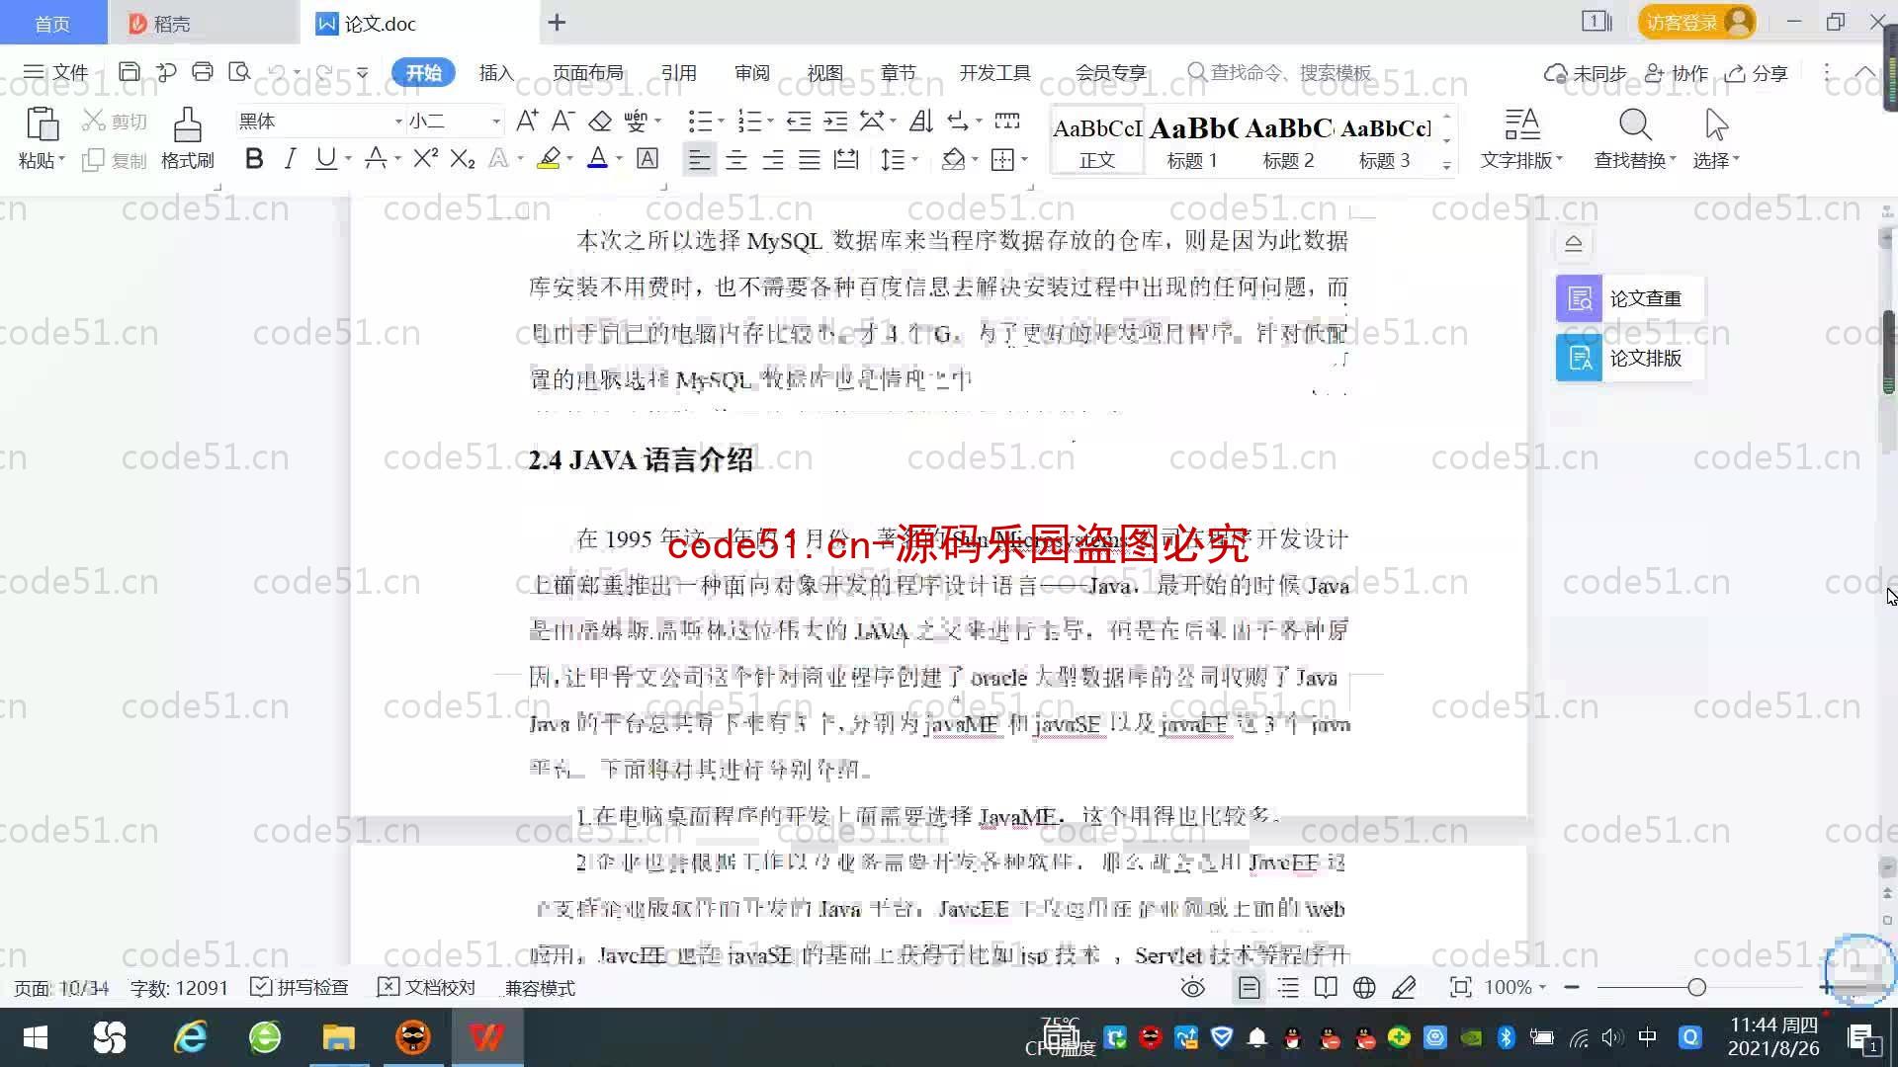Switch to web layout globe icon
Screen dimensions: 1898x1067
click(1364, 987)
